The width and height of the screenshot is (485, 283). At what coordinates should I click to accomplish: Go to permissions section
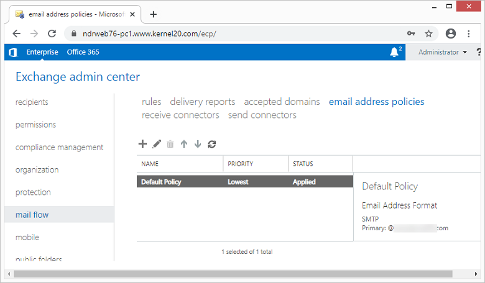point(35,125)
